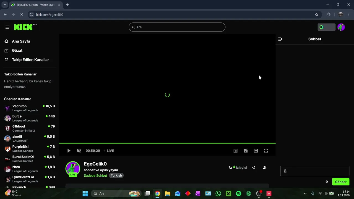Click the Turkish language tag

click(x=116, y=176)
